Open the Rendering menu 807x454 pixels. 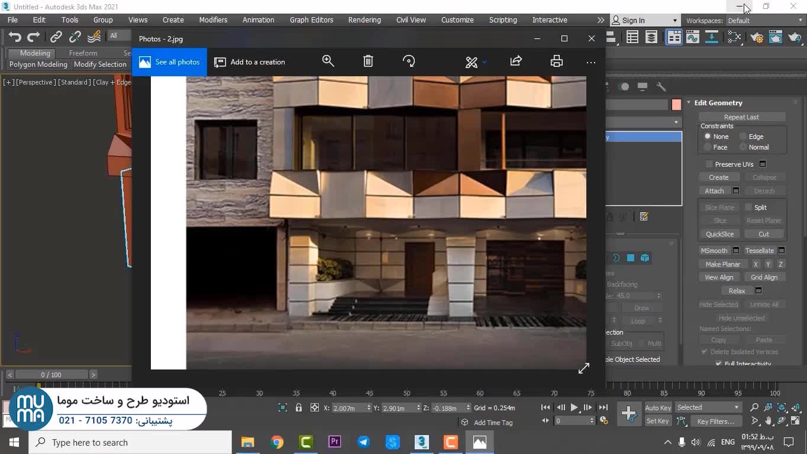click(x=364, y=20)
